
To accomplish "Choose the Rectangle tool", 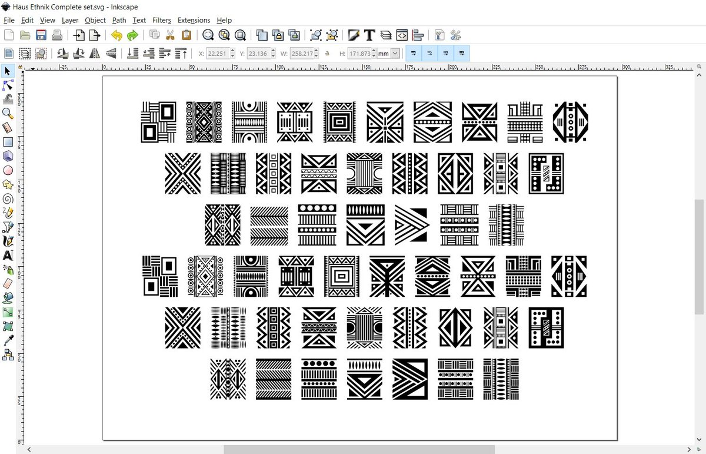I will (8, 142).
